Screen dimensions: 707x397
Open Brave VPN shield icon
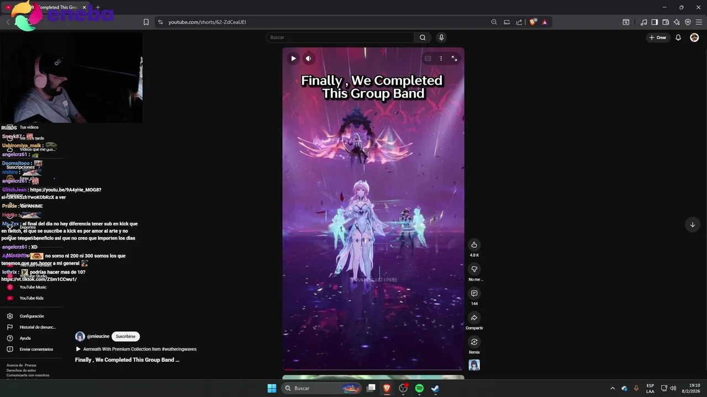[x=688, y=22]
